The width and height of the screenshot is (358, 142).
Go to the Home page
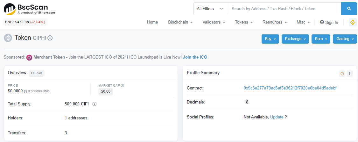click(152, 22)
